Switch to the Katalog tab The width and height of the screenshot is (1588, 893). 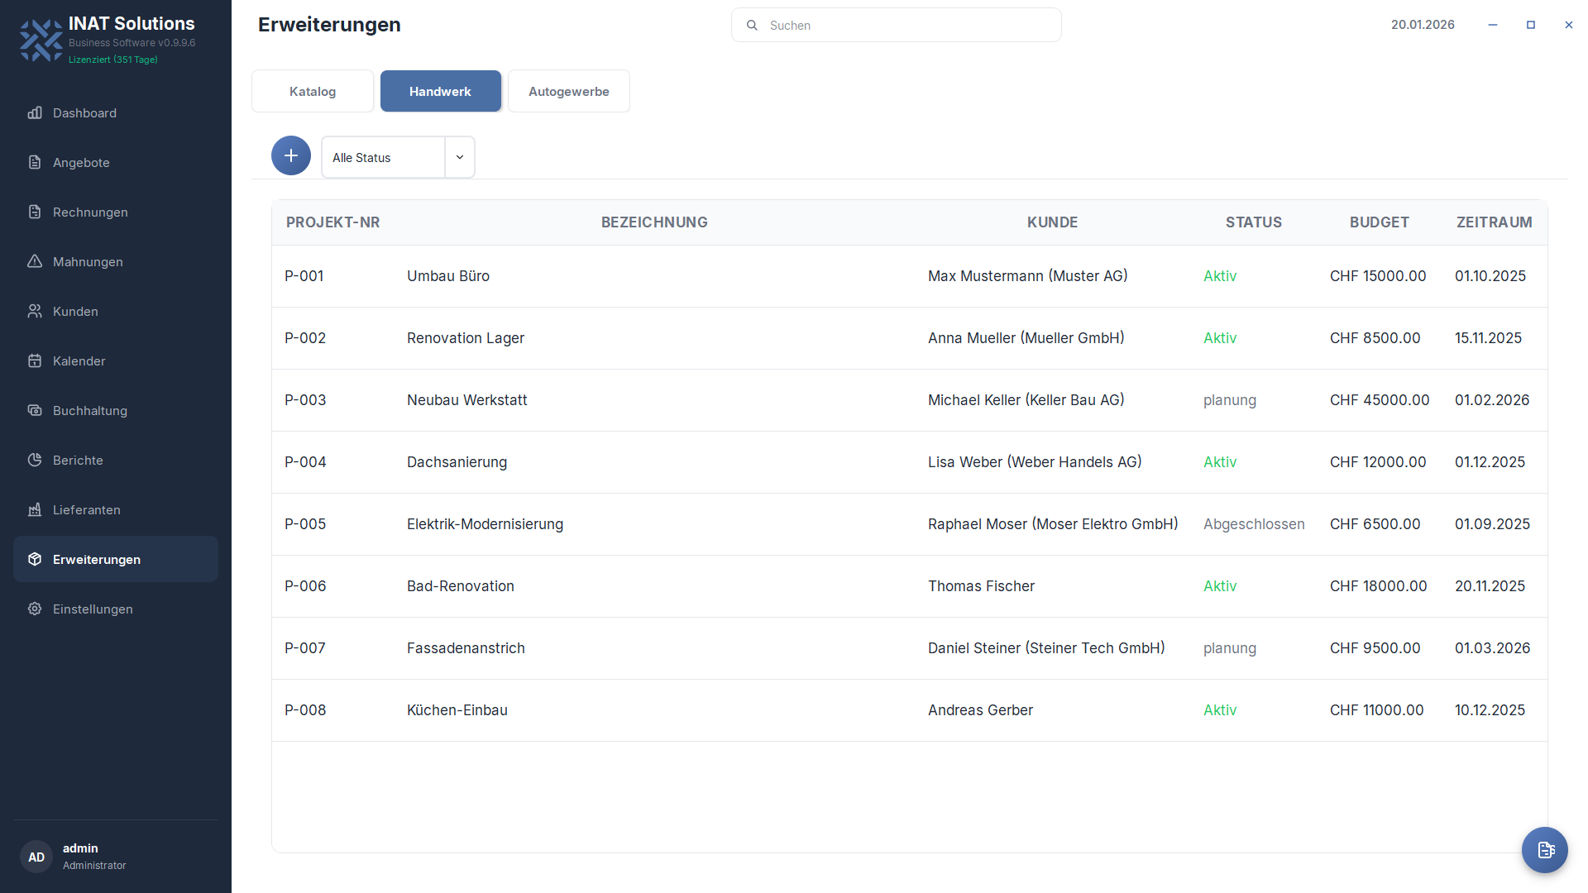[x=313, y=92]
